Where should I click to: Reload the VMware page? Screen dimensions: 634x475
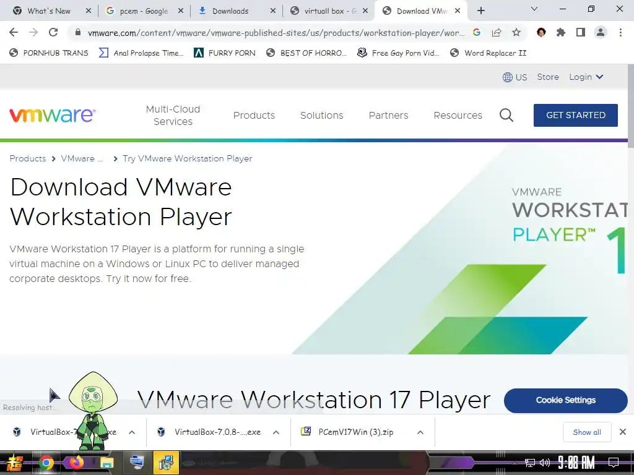pos(53,32)
